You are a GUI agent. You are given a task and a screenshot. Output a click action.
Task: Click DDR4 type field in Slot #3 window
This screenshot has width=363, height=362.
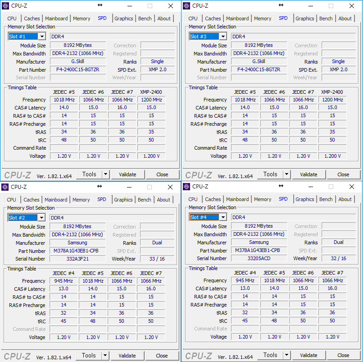[294, 37]
